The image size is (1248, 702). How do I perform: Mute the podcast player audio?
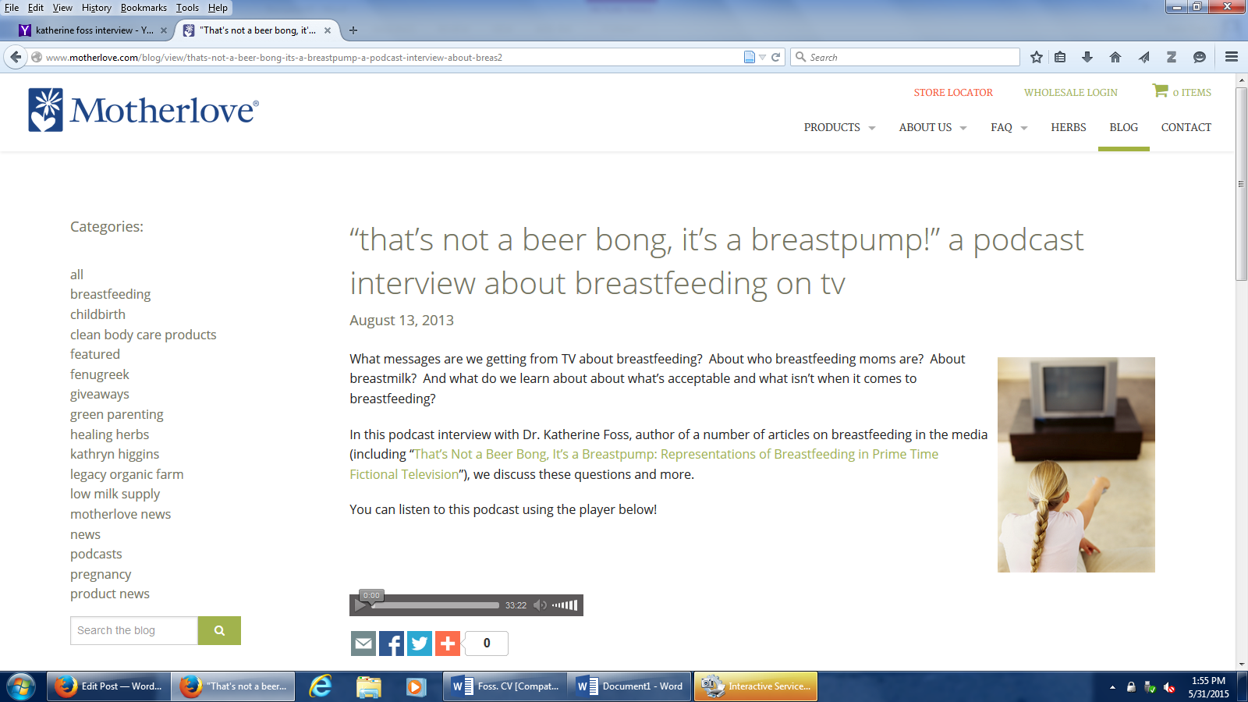coord(540,605)
